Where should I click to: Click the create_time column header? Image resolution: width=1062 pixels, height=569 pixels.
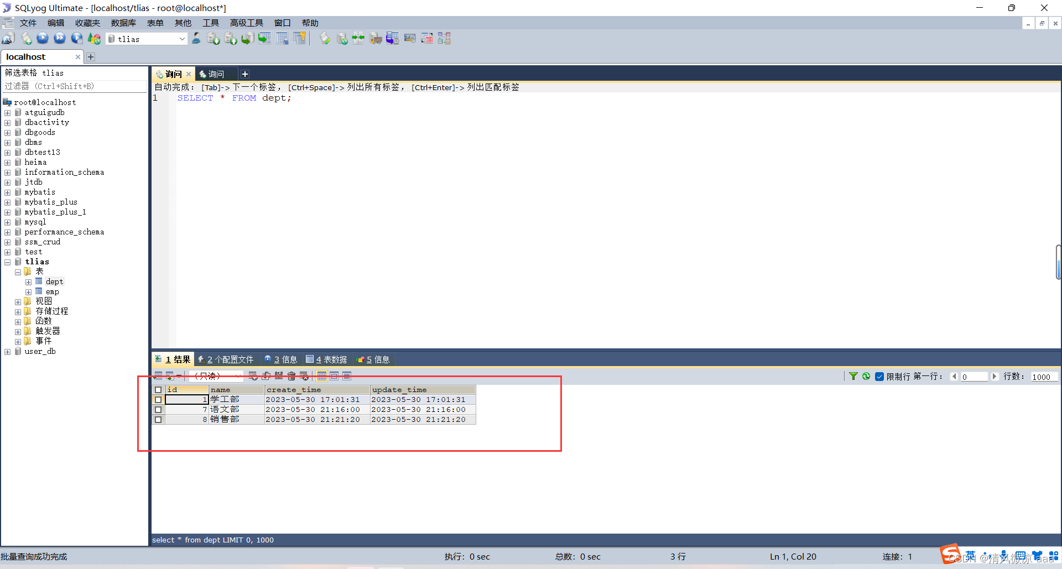point(317,390)
